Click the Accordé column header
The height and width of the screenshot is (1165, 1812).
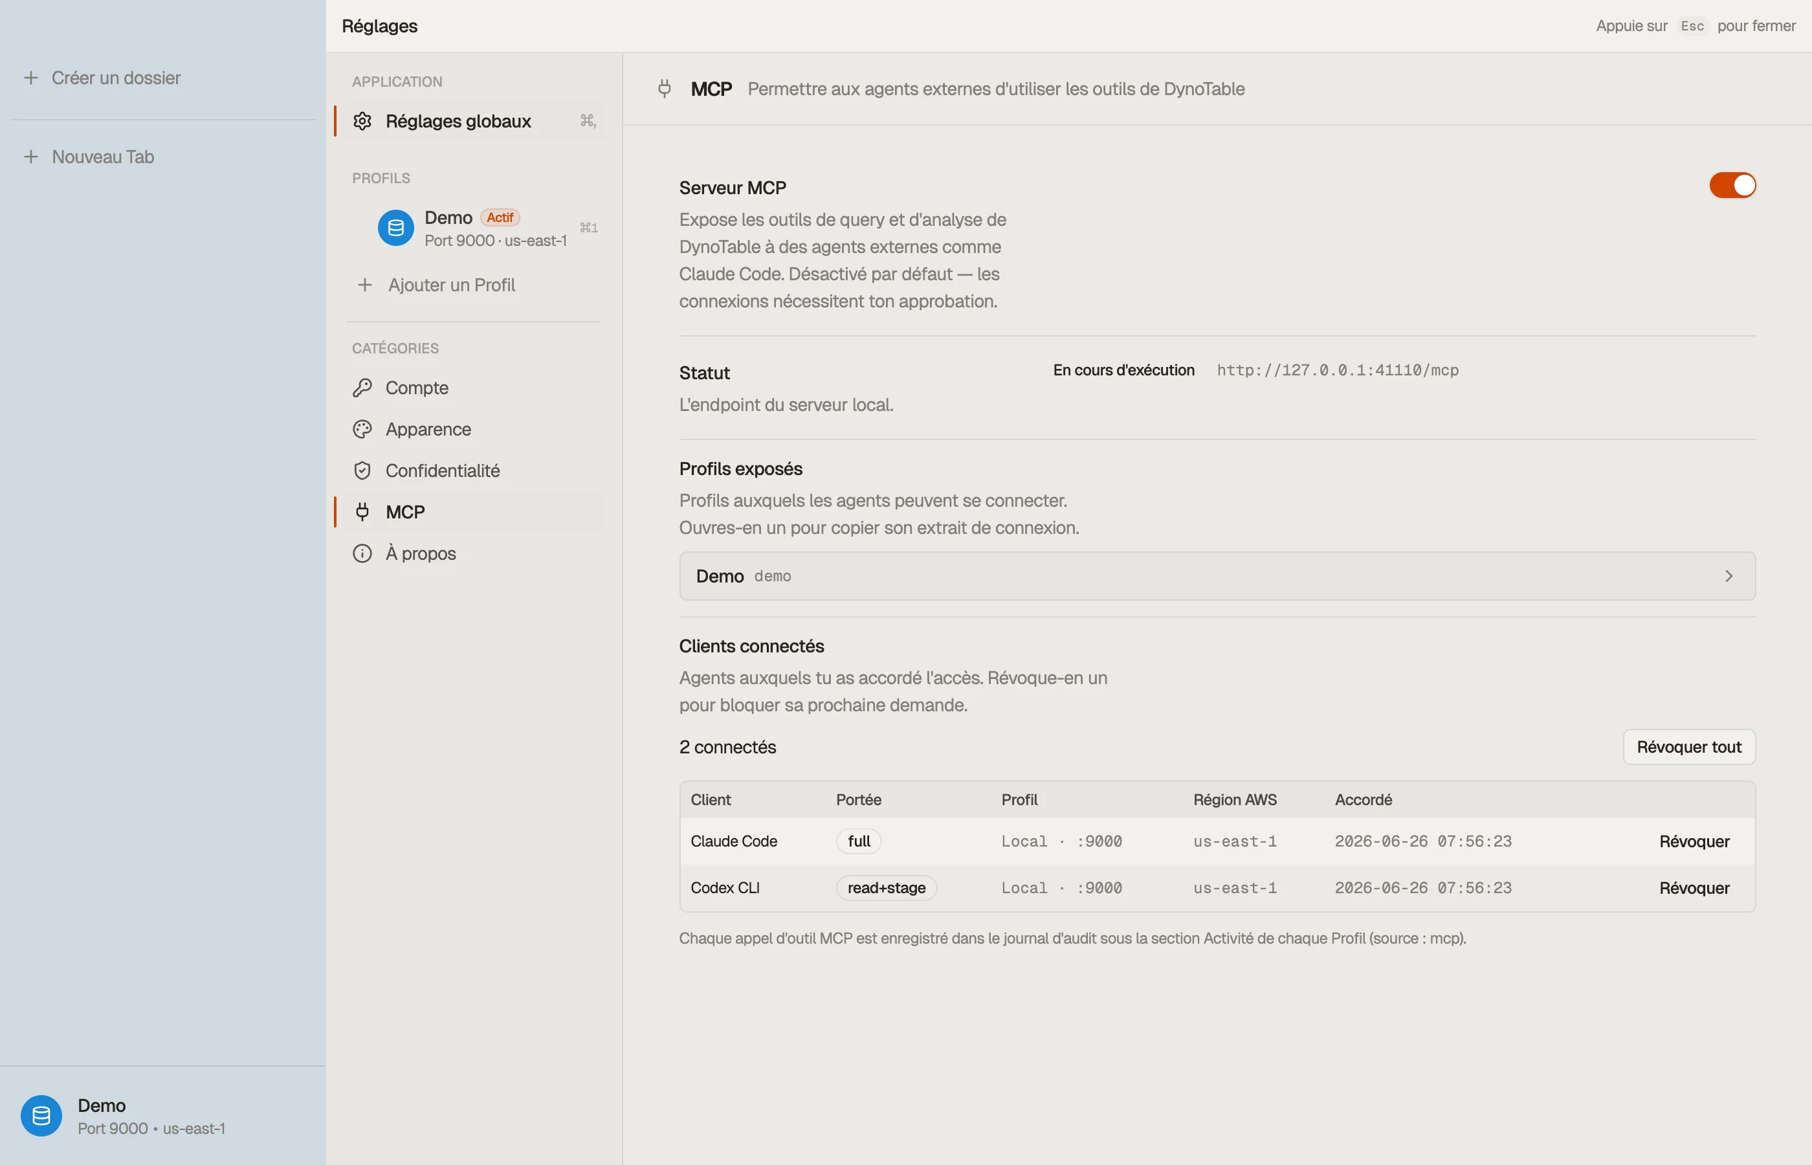1363,801
